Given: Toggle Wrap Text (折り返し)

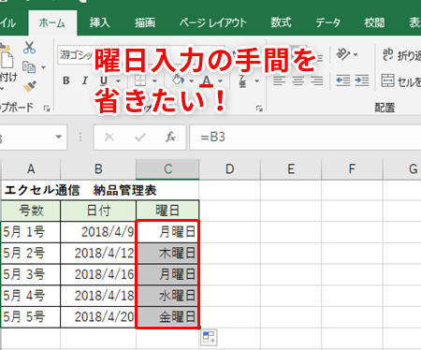Looking at the screenshot, I should click(401, 55).
